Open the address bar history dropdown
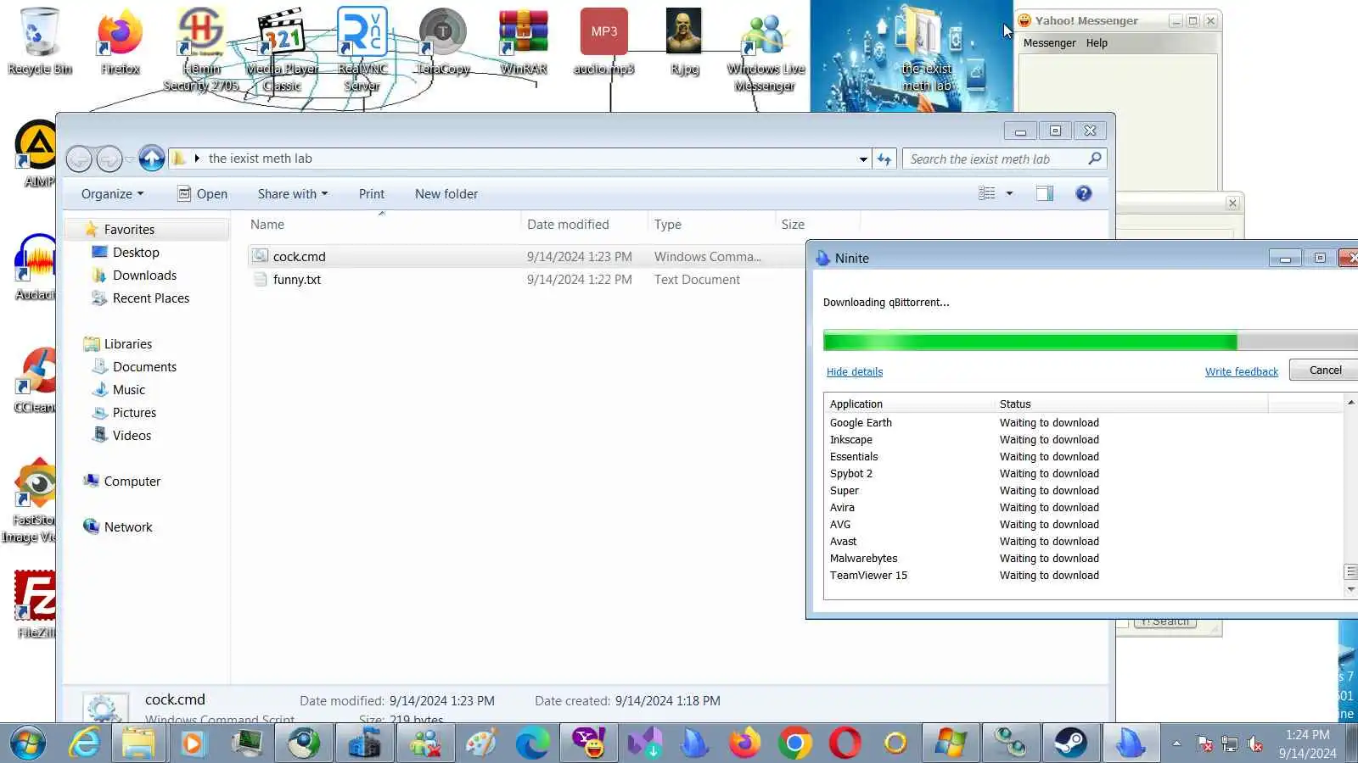This screenshot has height=763, width=1358. pos(863,159)
